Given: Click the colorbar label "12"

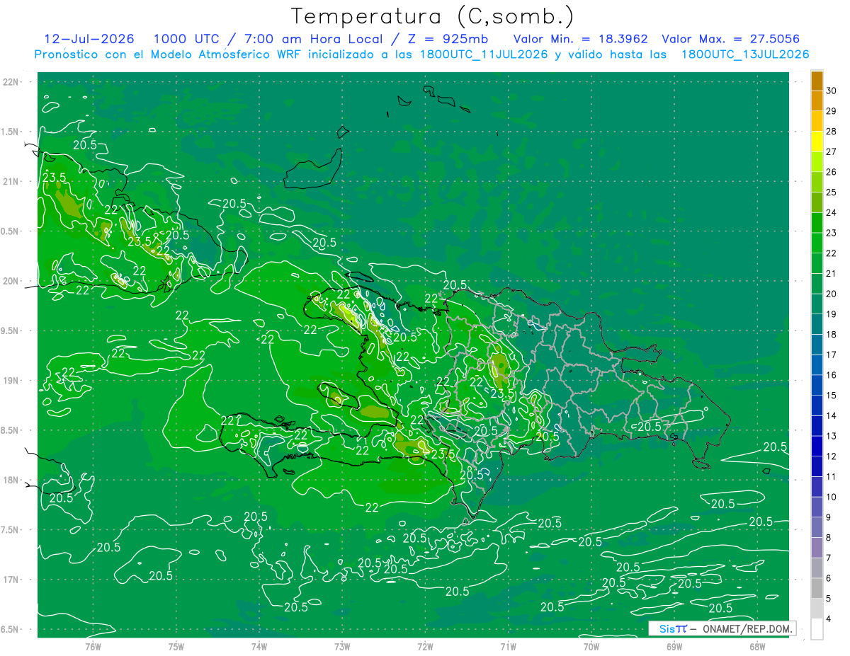Looking at the screenshot, I should (x=832, y=456).
